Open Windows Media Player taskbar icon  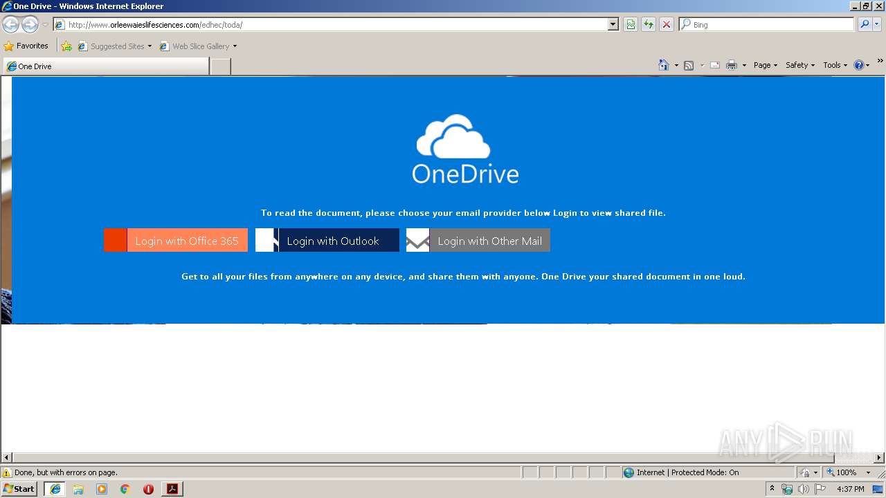click(102, 489)
